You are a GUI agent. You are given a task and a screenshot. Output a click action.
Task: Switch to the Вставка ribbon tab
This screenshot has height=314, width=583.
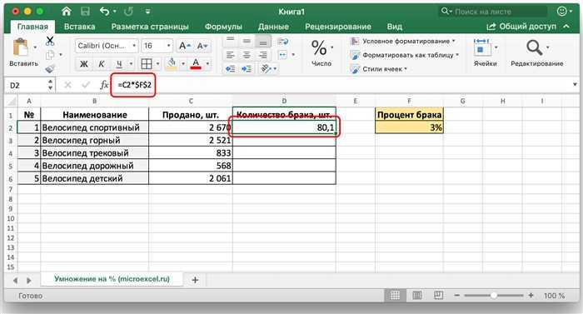click(x=79, y=27)
